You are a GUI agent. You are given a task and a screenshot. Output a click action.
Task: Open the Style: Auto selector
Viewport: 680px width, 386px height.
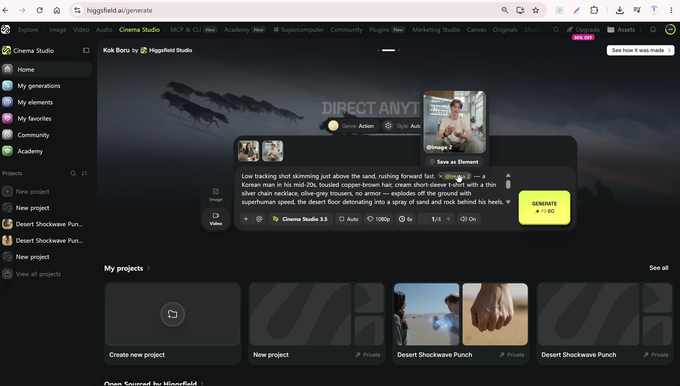click(402, 126)
